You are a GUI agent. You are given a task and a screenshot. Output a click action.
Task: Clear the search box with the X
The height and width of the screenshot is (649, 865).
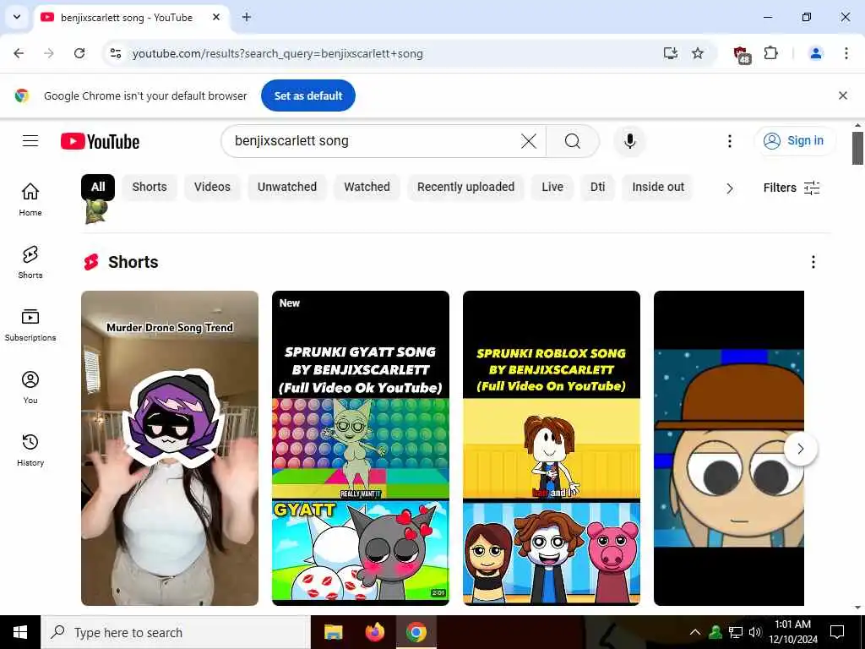pos(529,141)
